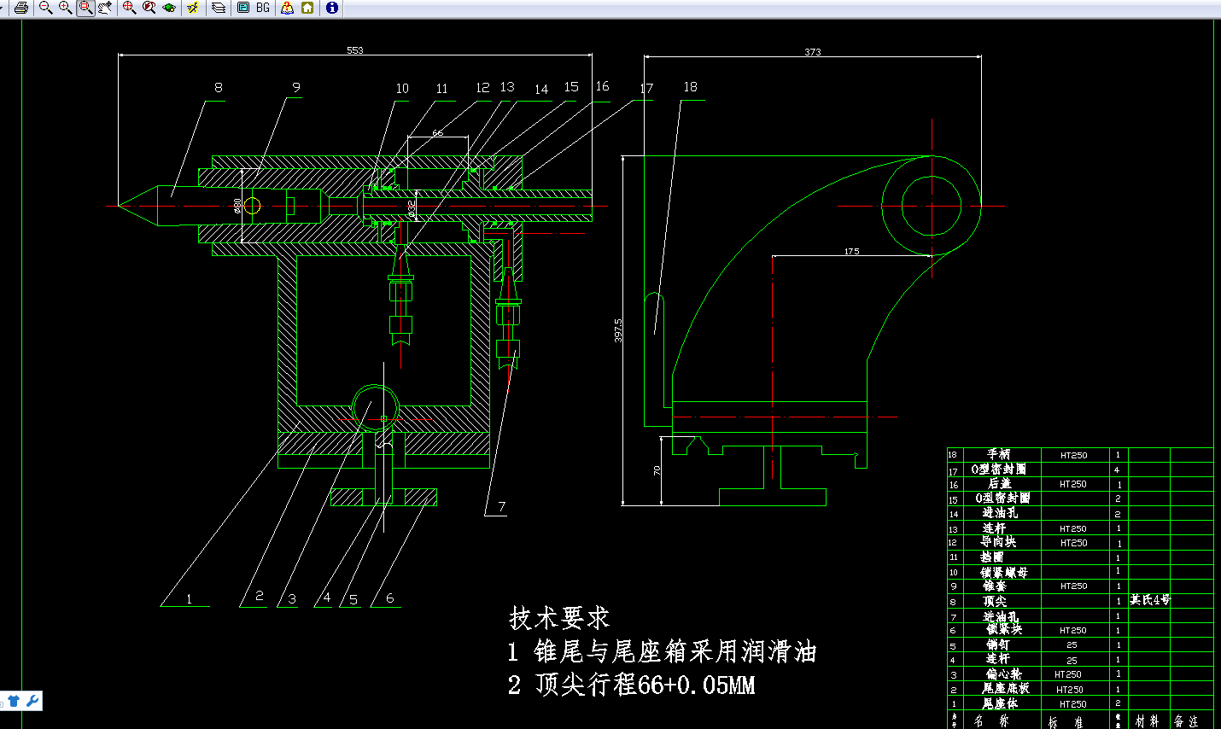Click 锁紧螺母 in the parts table
This screenshot has height=729, width=1221.
tap(1004, 572)
